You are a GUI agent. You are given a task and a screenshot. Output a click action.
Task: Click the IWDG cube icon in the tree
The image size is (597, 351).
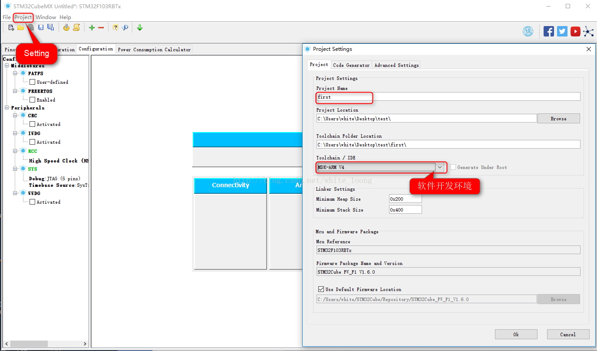tap(23, 133)
